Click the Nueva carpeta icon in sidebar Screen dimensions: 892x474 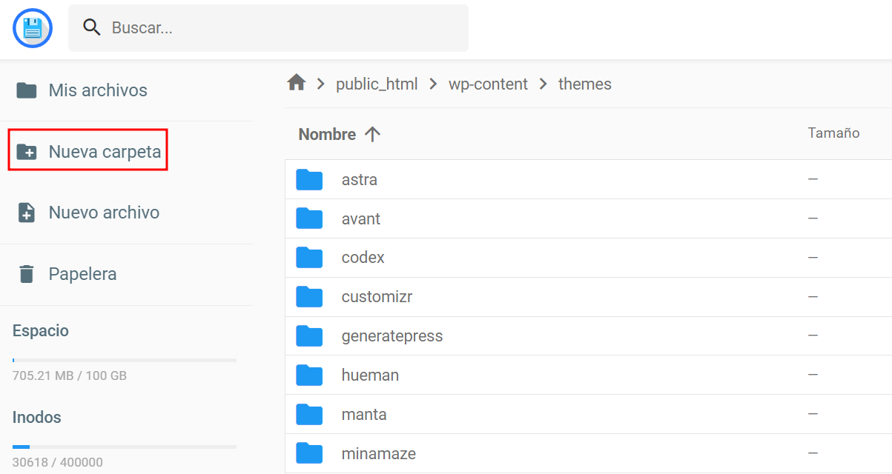tap(27, 150)
